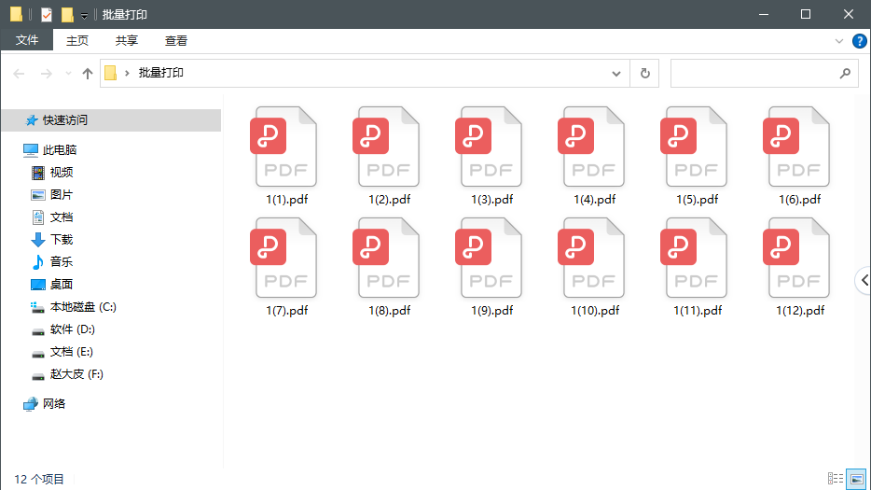Viewport: 871px width, 490px height.
Task: Expand the address bar history dropdown
Action: coord(616,74)
